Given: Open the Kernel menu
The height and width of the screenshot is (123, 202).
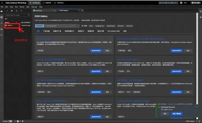Looking at the screenshot, I should coord(22,7).
